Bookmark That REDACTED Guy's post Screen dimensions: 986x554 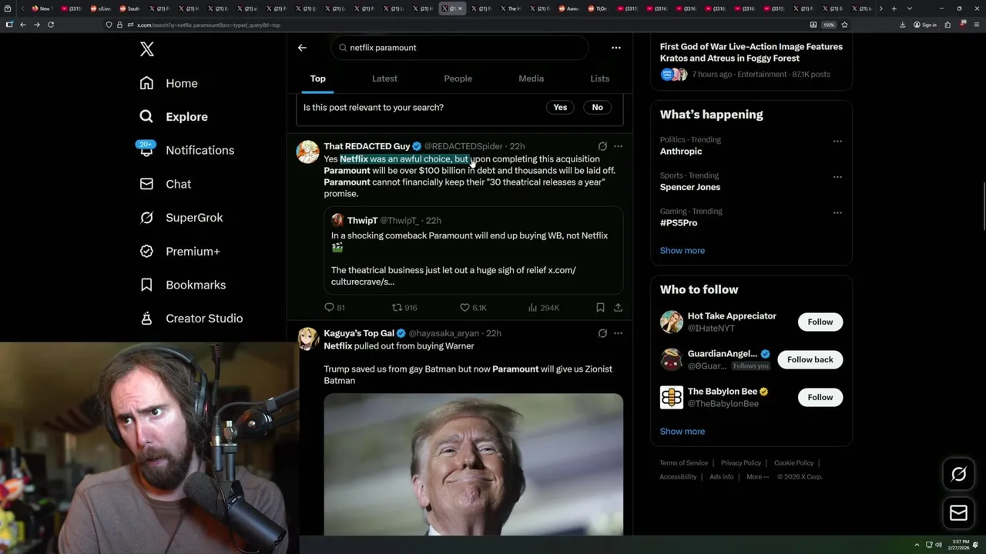600,308
